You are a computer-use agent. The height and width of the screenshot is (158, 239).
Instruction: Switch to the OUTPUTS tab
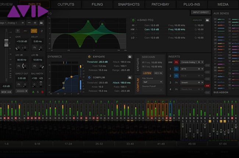[66, 4]
